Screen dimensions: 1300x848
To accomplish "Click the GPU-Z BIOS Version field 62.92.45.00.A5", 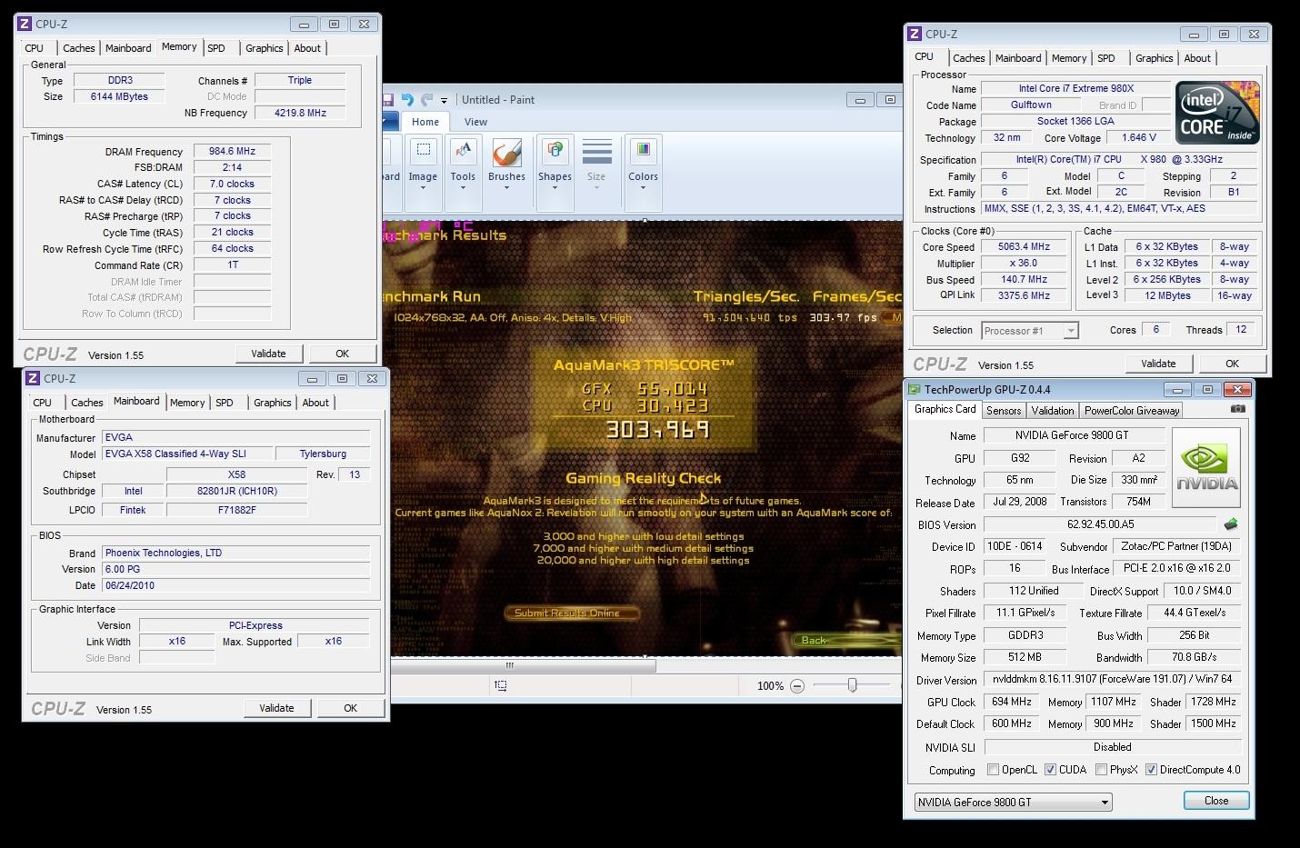I will 1100,524.
